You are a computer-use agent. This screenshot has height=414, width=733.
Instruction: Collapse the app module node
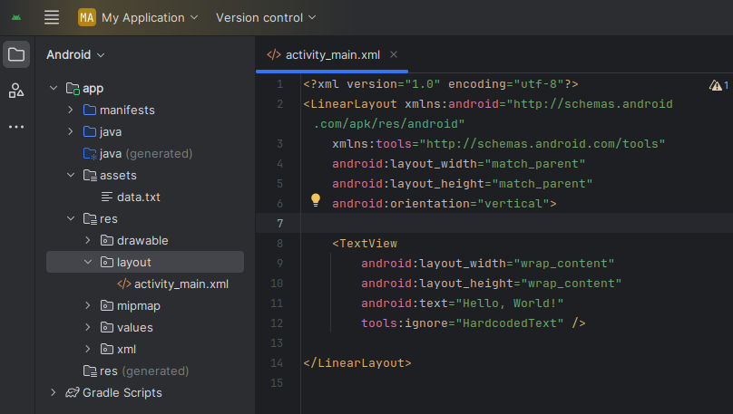54,88
